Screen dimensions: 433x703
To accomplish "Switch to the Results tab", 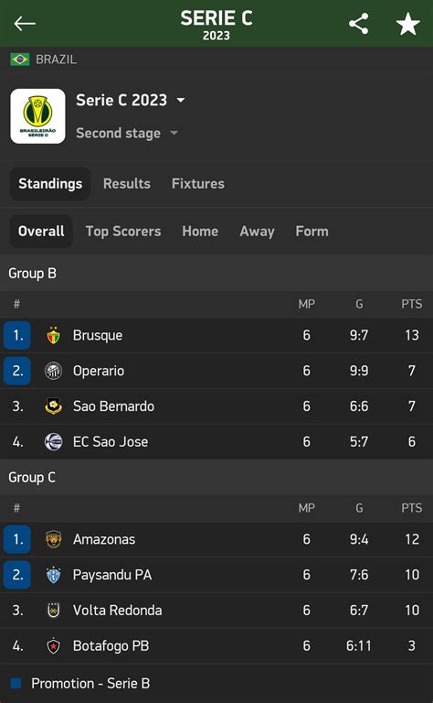I will click(127, 183).
